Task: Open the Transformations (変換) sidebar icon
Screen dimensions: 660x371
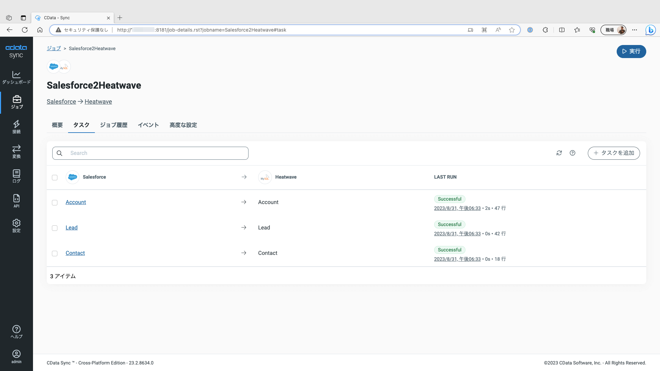Action: (16, 151)
